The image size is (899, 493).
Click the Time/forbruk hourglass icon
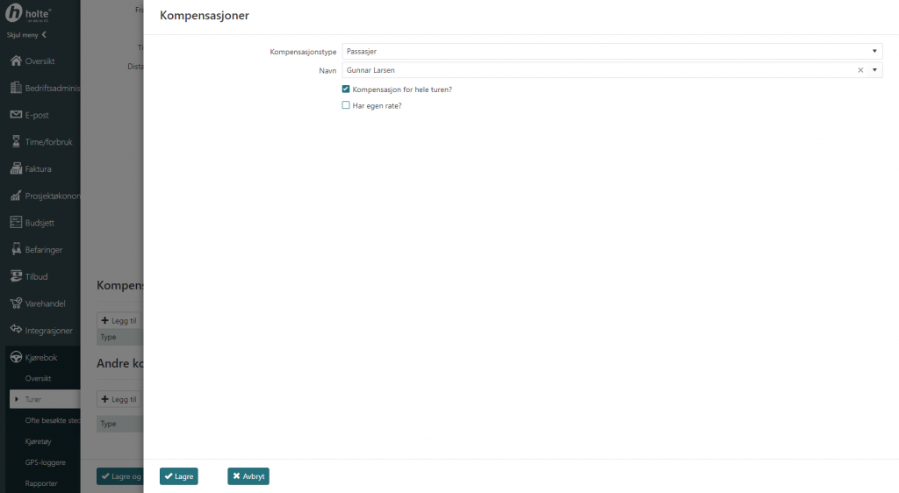coord(16,141)
